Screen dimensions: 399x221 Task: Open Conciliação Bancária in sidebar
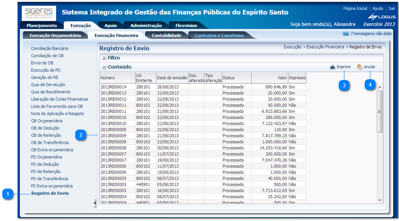tap(49, 48)
